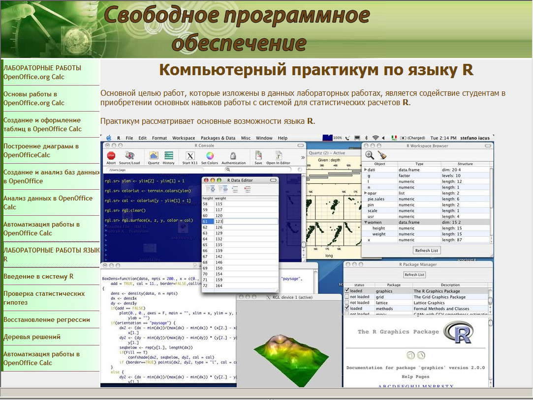Click the Start X11 toolbar icon
Viewport: 533px width, 400px height.
click(190, 156)
